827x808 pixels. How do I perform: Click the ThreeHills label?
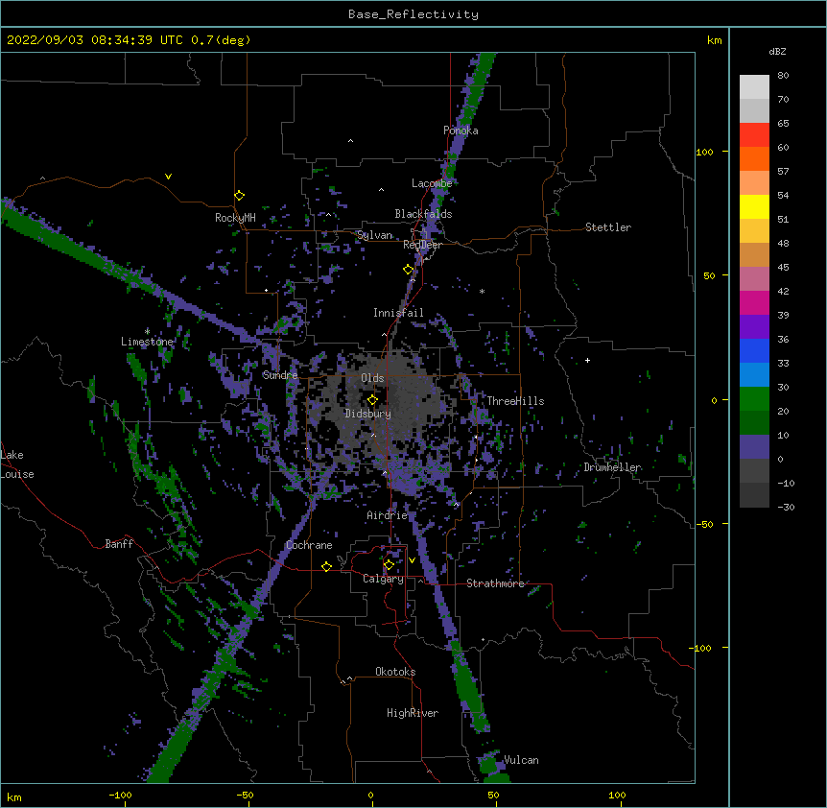[515, 401]
